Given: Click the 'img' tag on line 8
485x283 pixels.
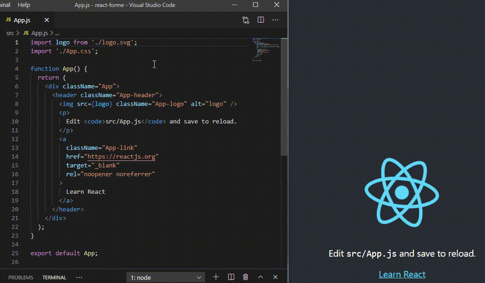Looking at the screenshot, I should (68, 104).
